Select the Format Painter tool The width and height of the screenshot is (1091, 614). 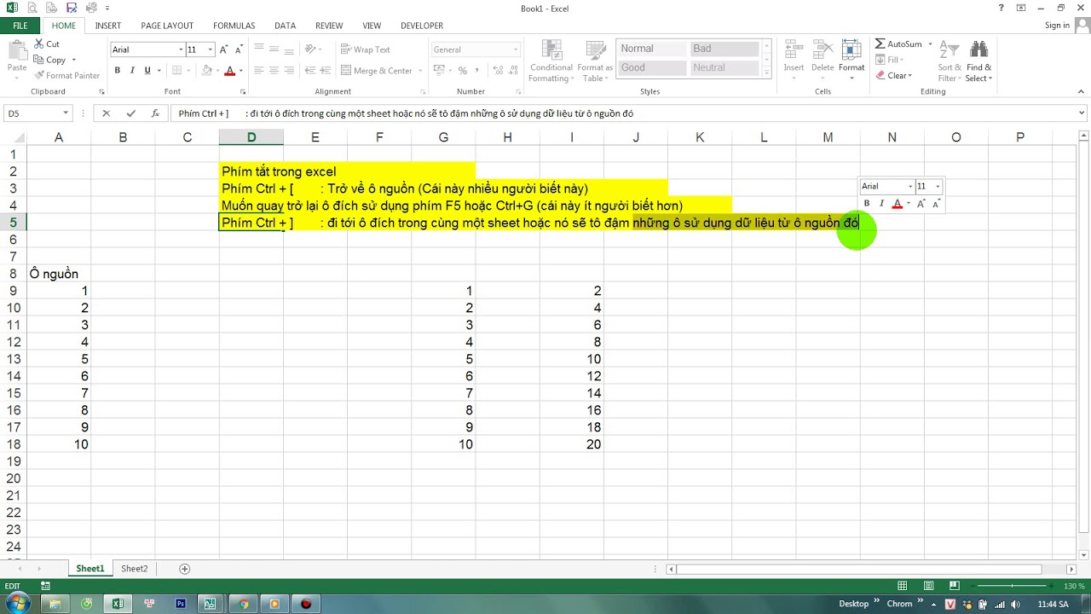[66, 75]
